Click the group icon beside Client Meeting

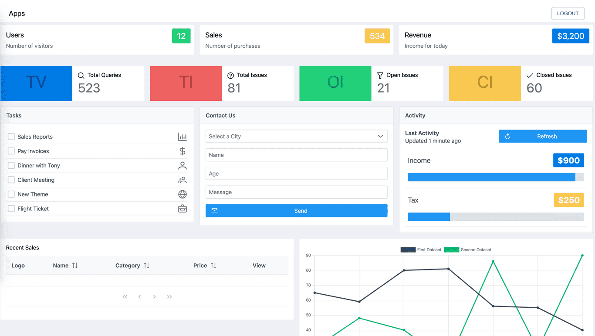point(183,180)
